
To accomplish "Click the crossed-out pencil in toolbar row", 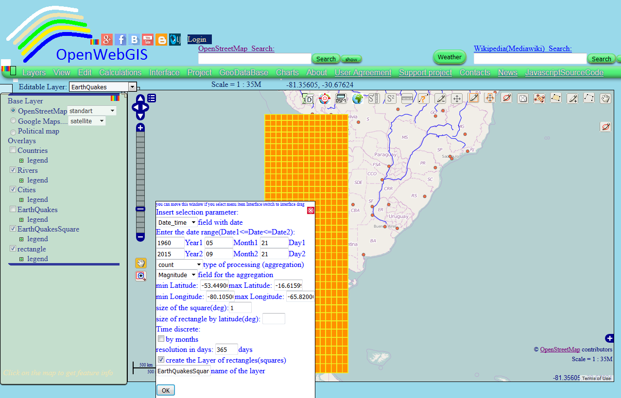I will pyautogui.click(x=506, y=98).
